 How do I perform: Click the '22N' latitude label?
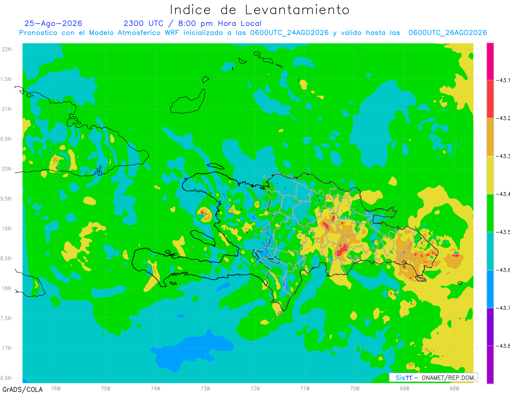[7, 49]
